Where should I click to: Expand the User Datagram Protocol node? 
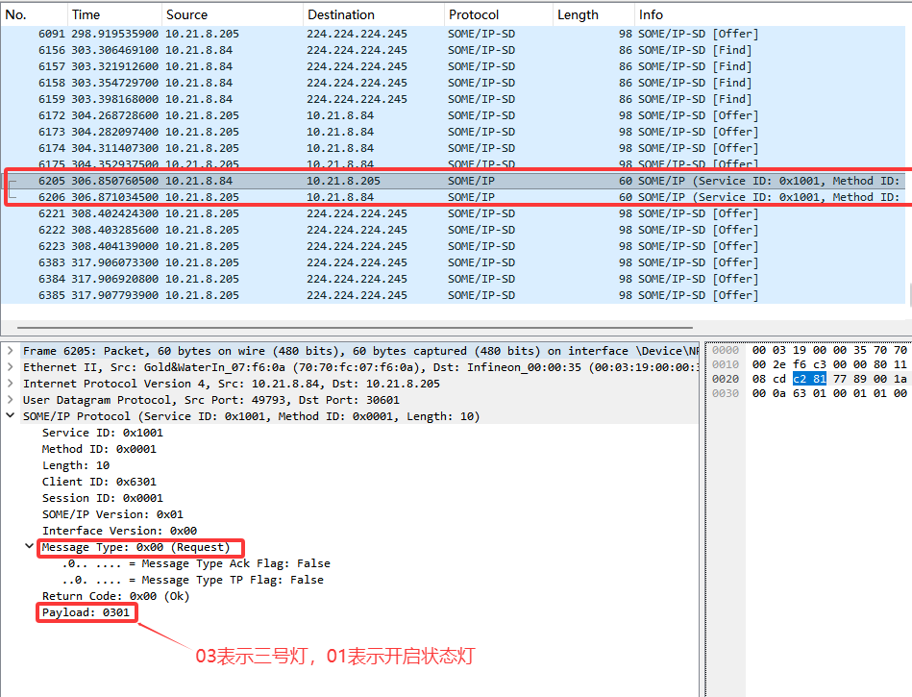pyautogui.click(x=10, y=400)
